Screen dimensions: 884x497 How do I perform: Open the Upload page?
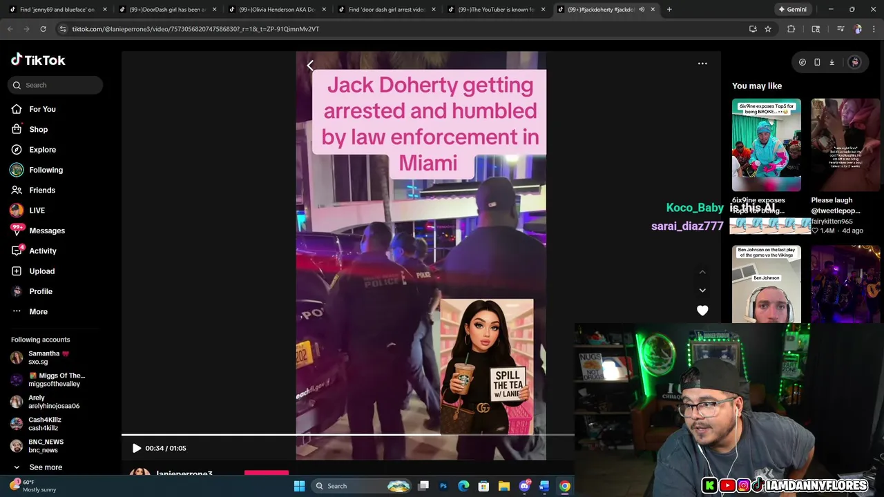41,271
